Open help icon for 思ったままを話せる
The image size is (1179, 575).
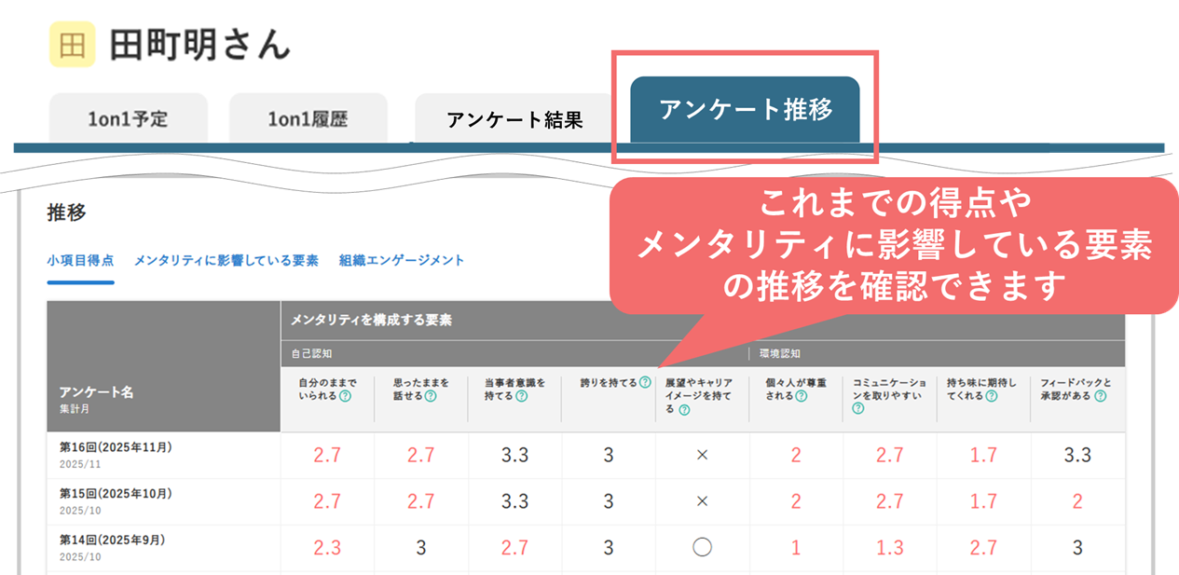coord(431,396)
